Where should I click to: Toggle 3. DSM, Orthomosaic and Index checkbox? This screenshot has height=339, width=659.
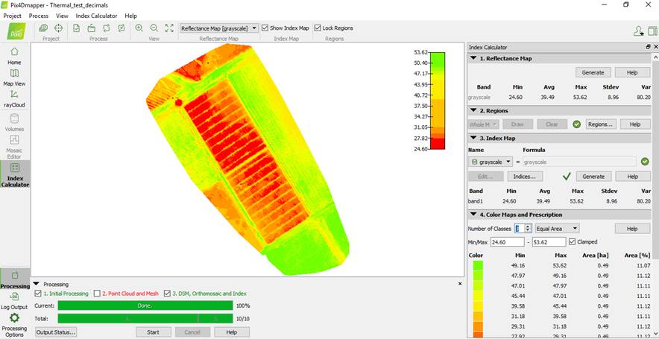(167, 294)
